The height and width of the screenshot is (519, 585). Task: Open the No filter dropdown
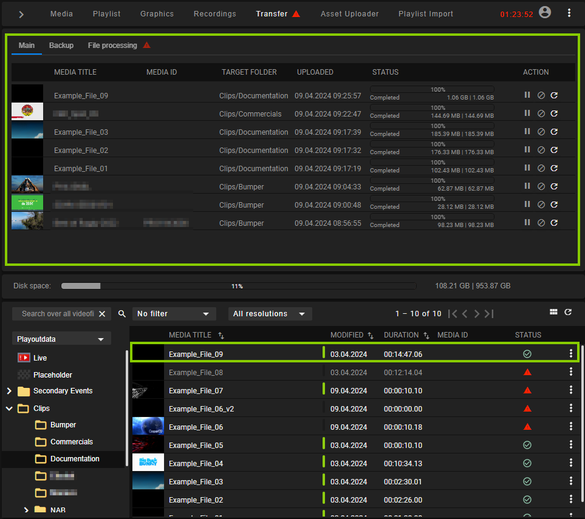coord(174,314)
